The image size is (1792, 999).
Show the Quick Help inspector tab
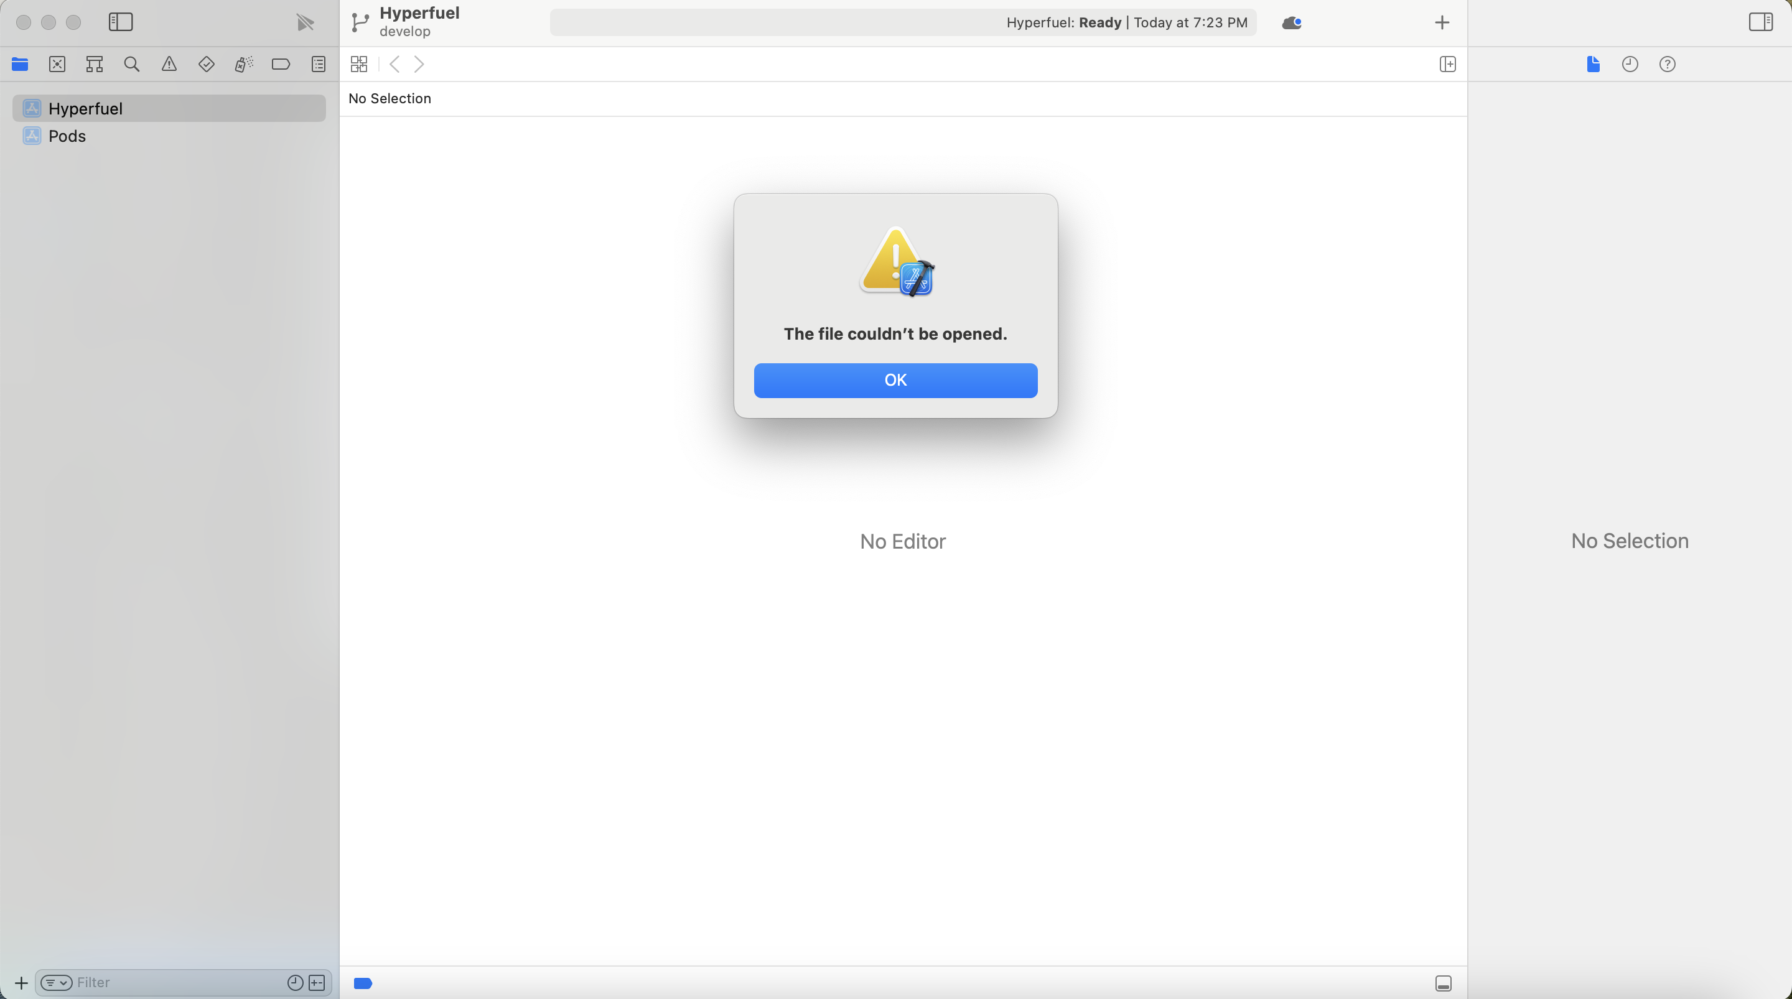point(1668,65)
